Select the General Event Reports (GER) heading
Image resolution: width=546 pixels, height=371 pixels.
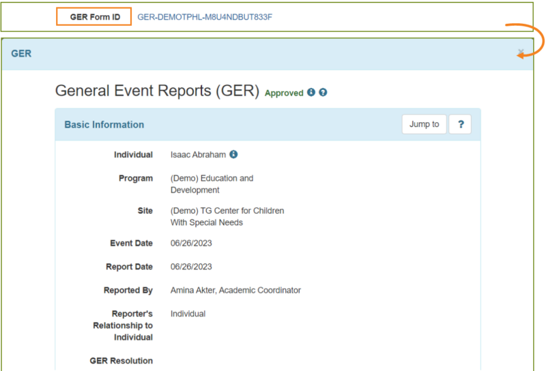(157, 91)
